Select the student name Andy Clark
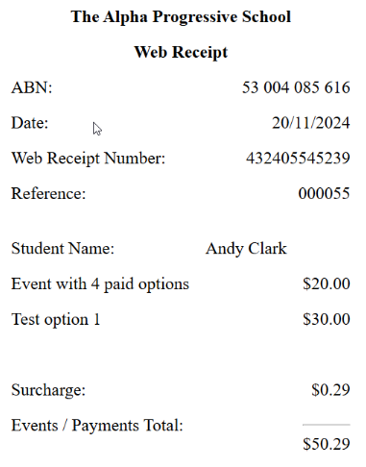Image resolution: width=366 pixels, height=467 pixels. point(246,249)
